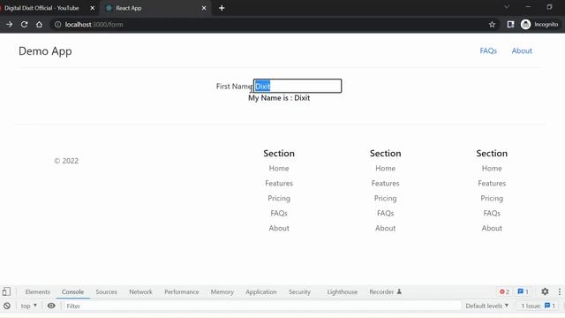Open FAQs in first footer Section
Screen dimensions: 565x318
pyautogui.click(x=279, y=213)
